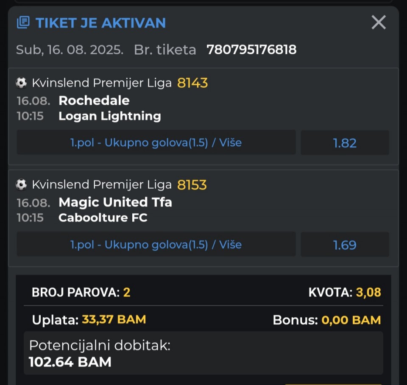Screen dimensions: 407x385
Task: Click the Magic United match first-half goals bet selection
Action: click(x=156, y=245)
